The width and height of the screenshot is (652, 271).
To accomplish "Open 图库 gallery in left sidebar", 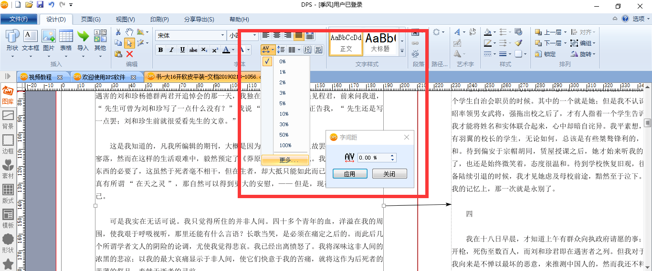I will [x=8, y=94].
